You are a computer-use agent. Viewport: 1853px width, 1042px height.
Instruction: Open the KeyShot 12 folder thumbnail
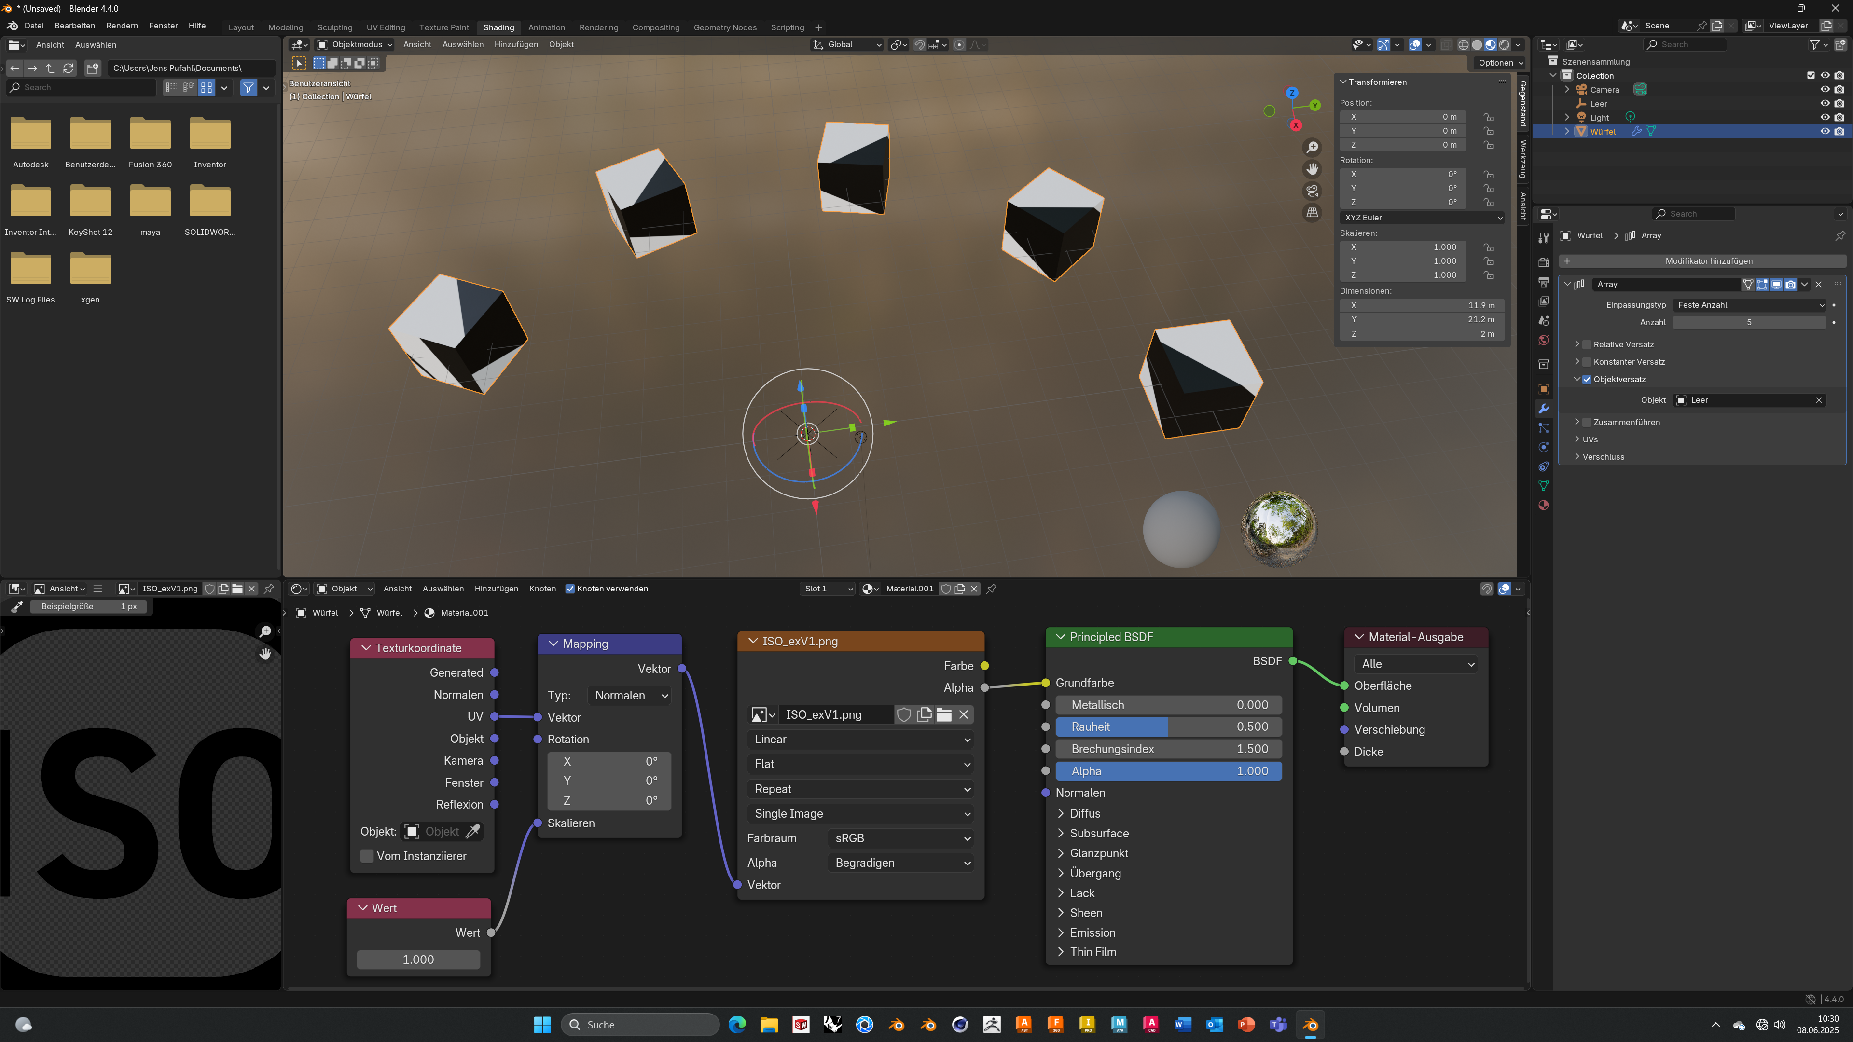[91, 201]
